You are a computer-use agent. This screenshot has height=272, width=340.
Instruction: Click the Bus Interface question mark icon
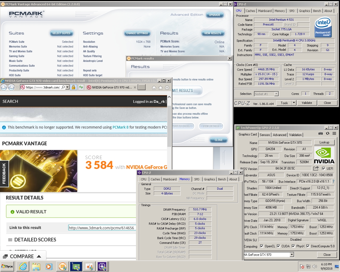coord(333,181)
